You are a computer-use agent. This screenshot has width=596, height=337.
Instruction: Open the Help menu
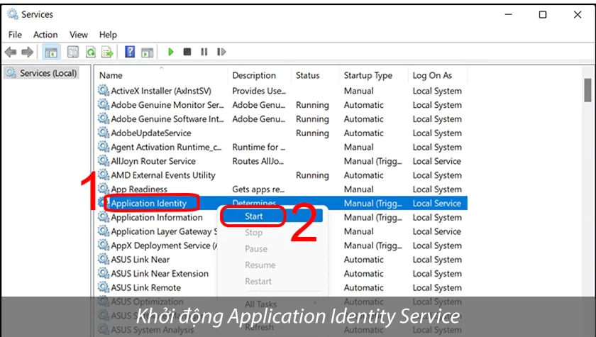[x=108, y=35]
